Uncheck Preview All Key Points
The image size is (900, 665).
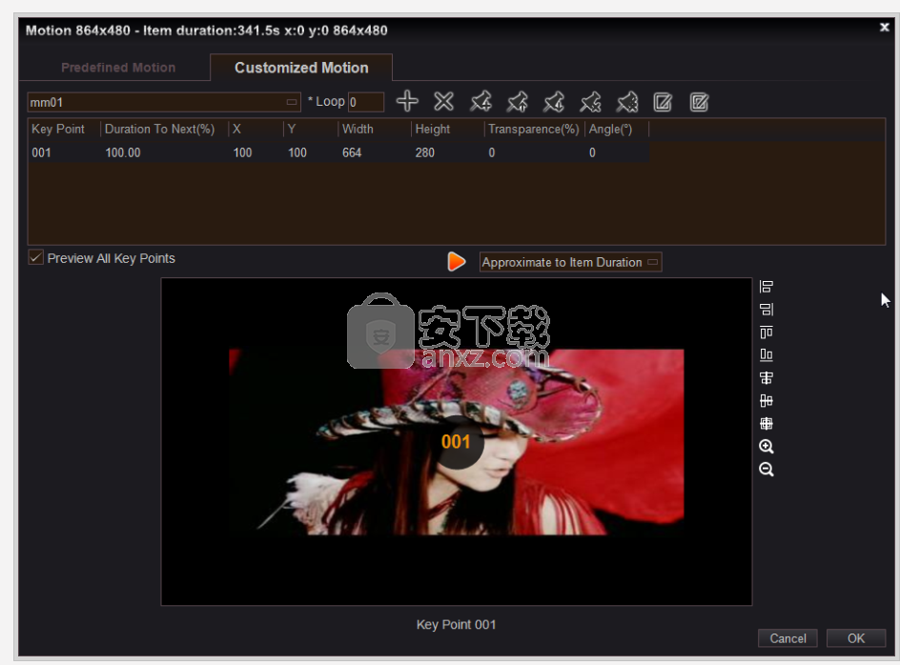coord(35,257)
